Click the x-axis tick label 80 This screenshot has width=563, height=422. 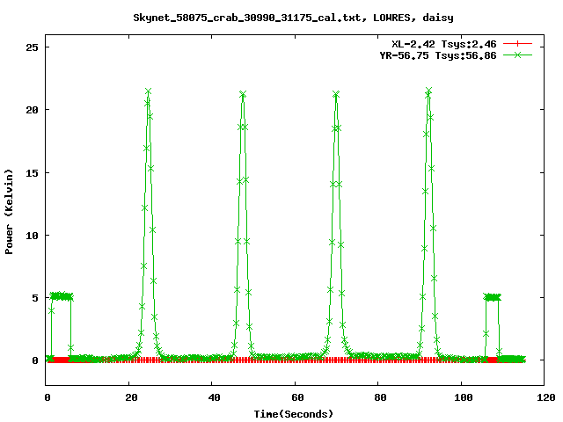(380, 397)
